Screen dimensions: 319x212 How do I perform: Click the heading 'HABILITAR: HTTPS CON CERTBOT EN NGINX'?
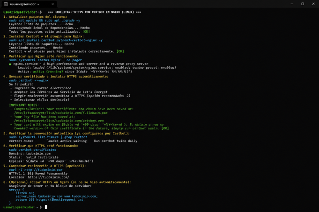[x=94, y=12]
